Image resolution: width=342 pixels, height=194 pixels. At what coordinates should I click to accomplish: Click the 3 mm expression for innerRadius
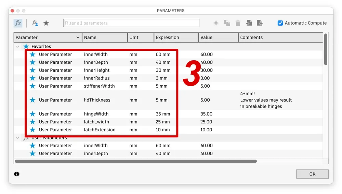(162, 78)
